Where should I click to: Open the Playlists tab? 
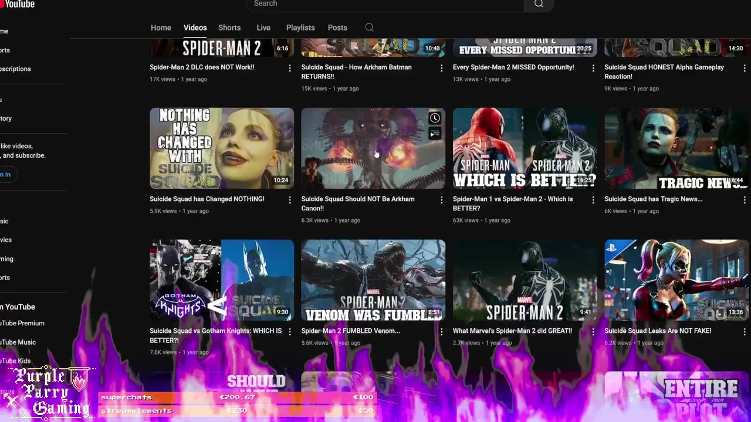(x=300, y=28)
